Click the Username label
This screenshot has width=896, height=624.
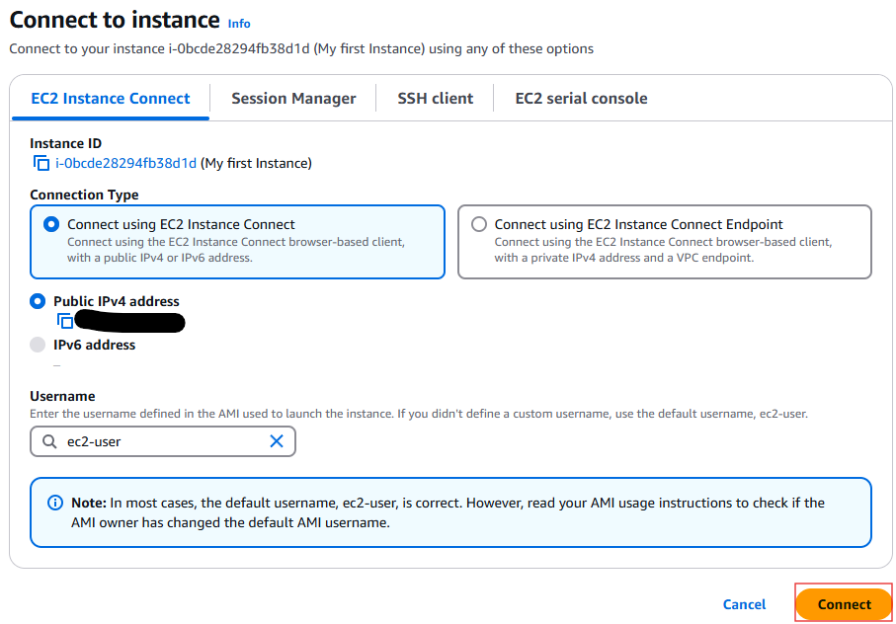tap(62, 396)
